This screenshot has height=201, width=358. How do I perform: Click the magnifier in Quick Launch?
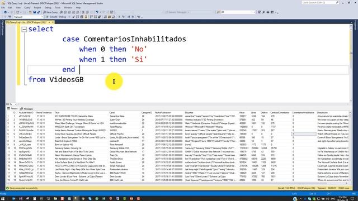[337, 2]
